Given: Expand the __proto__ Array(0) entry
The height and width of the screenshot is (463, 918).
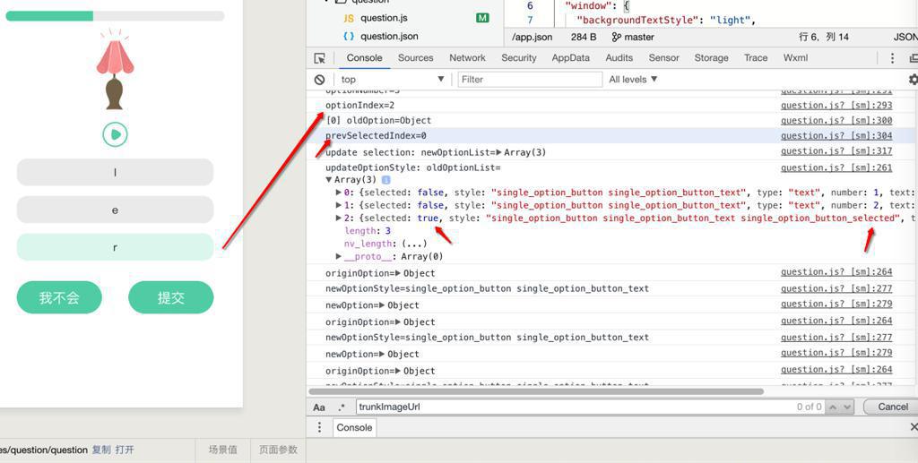Looking at the screenshot, I should [x=338, y=256].
